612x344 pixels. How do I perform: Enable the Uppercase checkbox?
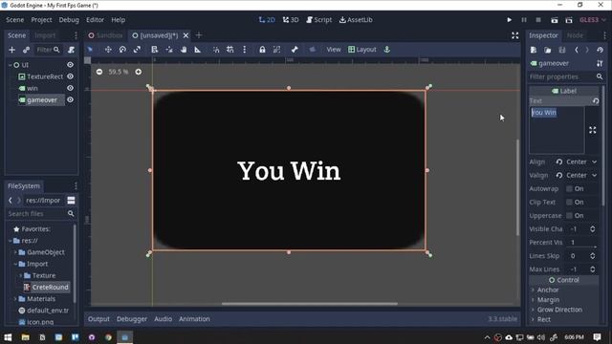(570, 216)
